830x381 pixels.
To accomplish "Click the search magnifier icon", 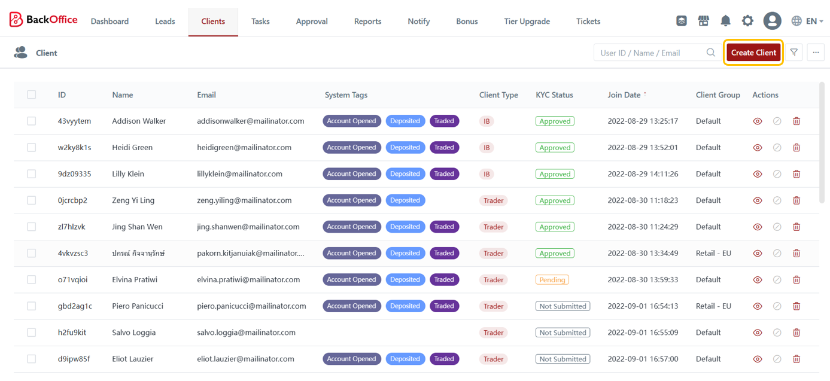I will tap(710, 53).
